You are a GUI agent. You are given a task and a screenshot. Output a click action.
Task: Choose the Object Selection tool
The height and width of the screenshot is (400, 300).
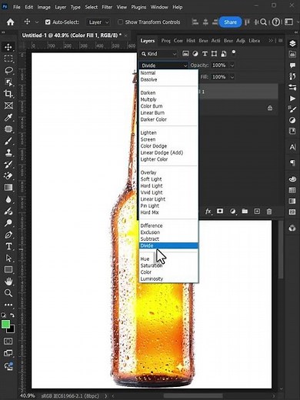click(8, 82)
